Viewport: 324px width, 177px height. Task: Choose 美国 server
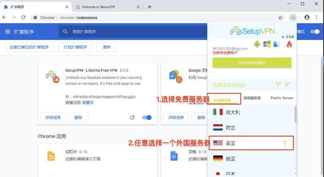tap(251, 143)
